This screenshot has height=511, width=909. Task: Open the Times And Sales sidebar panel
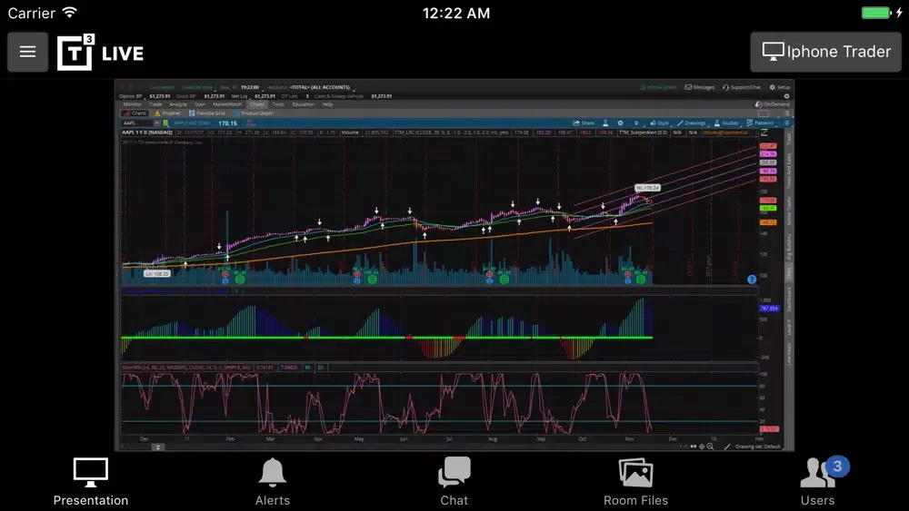click(x=789, y=171)
